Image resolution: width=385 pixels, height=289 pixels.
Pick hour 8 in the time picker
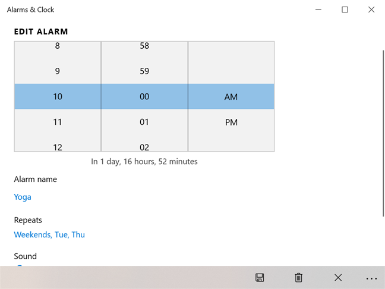[58, 46]
